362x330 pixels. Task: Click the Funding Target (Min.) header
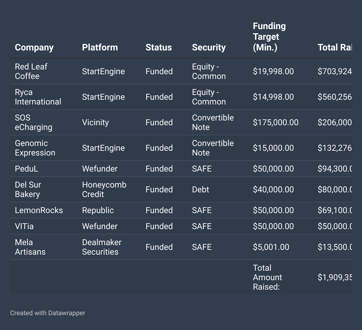pyautogui.click(x=269, y=37)
